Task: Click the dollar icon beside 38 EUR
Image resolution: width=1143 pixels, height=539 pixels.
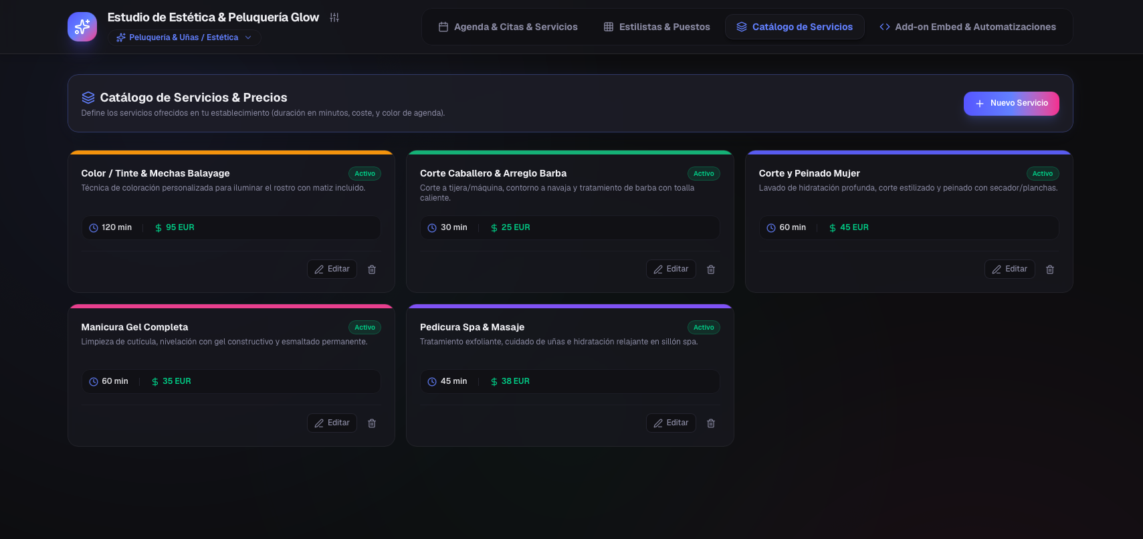Action: (494, 382)
